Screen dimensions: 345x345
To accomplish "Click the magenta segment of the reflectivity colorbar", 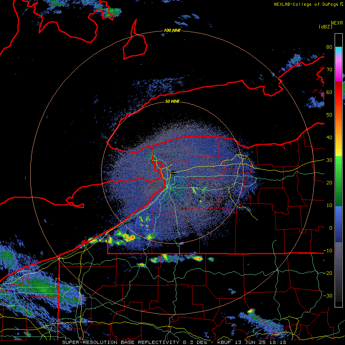I will point(338,71).
